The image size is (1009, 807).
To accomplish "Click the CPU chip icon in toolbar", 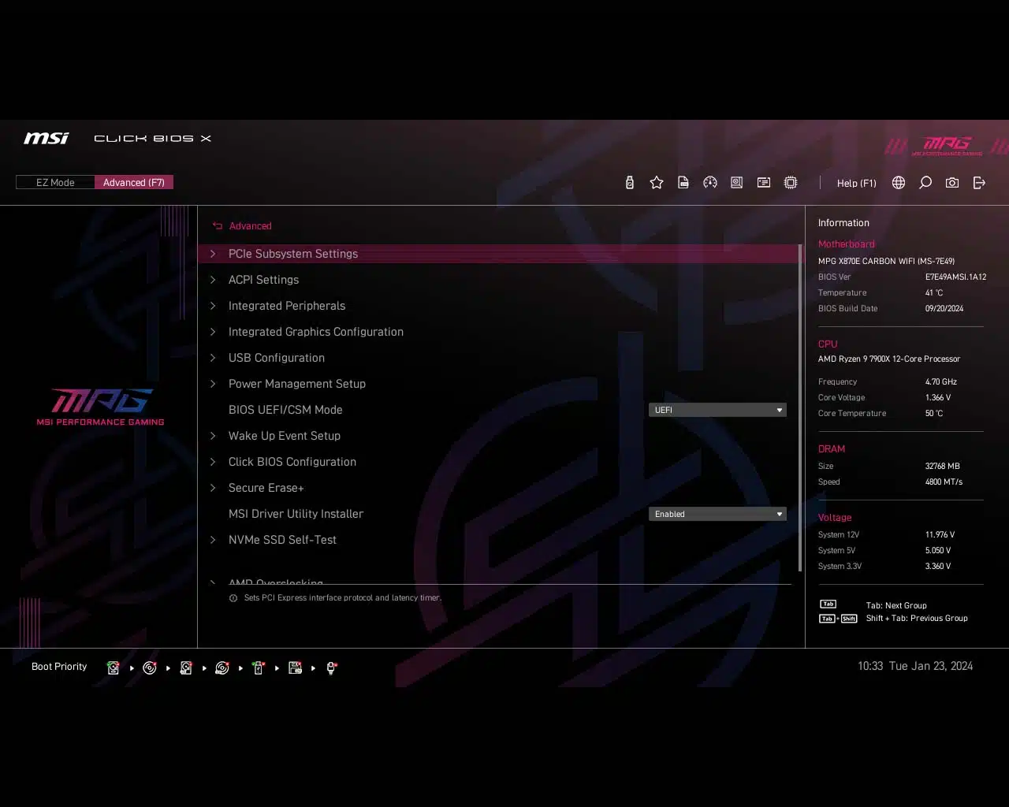I will [791, 183].
